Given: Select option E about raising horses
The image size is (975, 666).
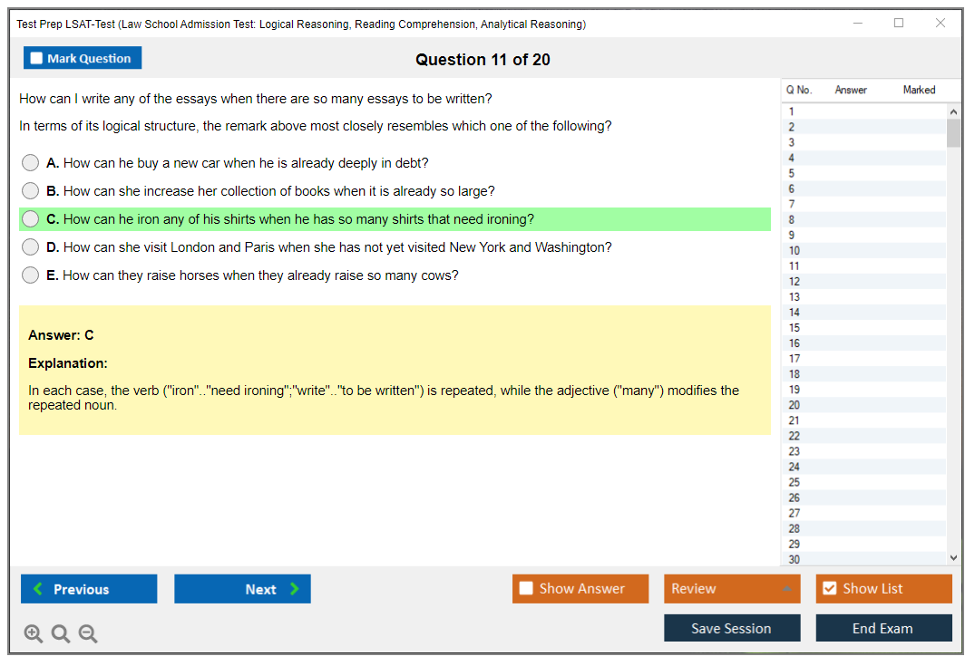Looking at the screenshot, I should click(31, 275).
